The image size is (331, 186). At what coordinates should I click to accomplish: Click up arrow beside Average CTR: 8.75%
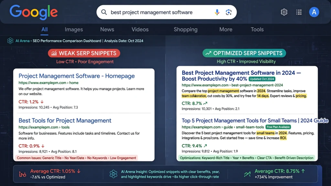click(303, 171)
